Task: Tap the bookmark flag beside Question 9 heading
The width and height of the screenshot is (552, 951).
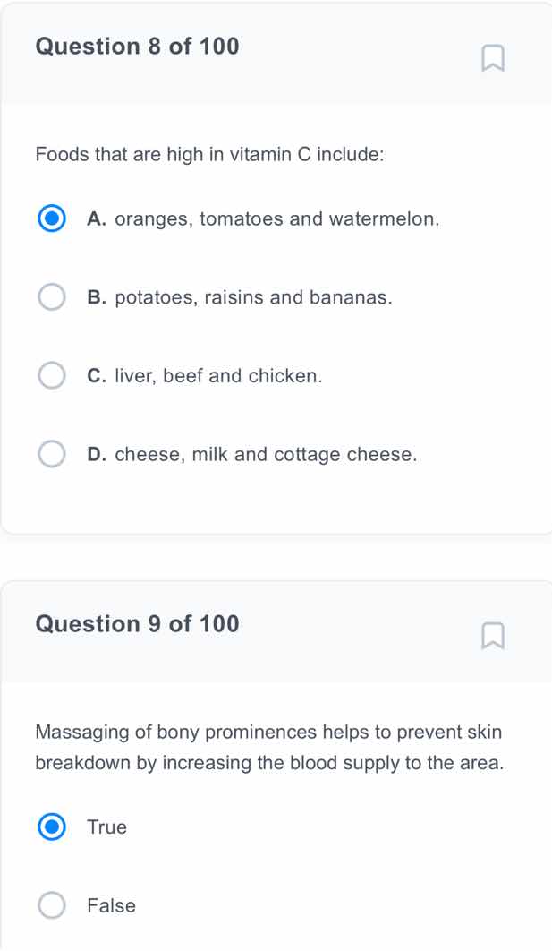Action: pos(494,636)
